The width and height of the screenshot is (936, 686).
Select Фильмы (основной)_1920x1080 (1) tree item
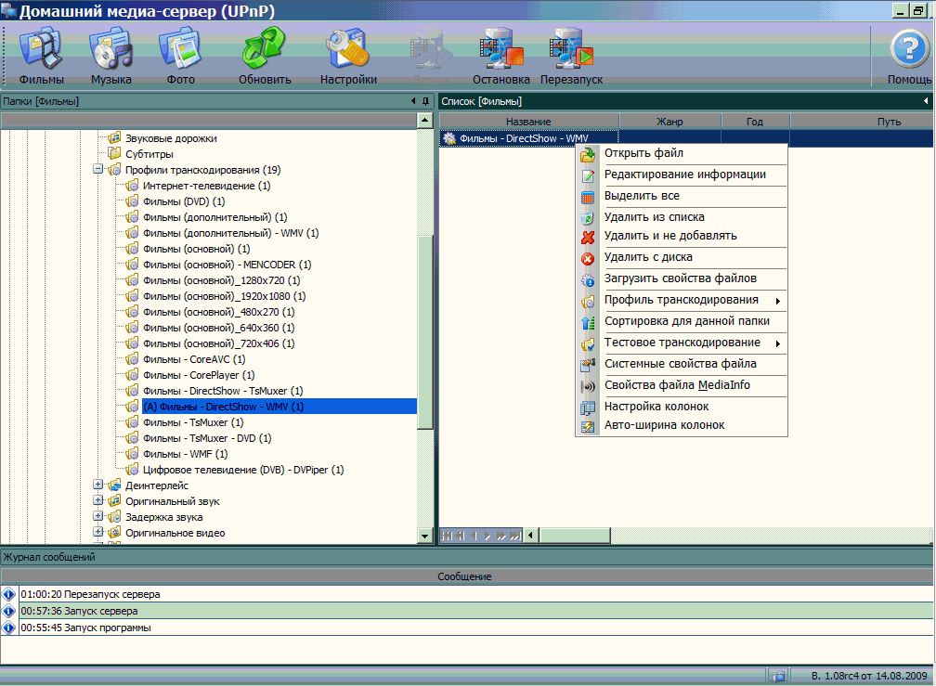pyautogui.click(x=225, y=296)
